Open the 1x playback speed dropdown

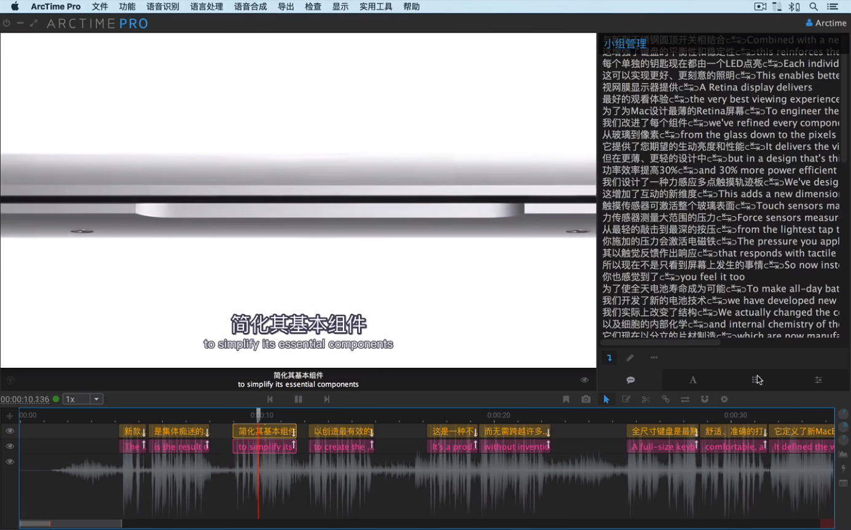82,399
